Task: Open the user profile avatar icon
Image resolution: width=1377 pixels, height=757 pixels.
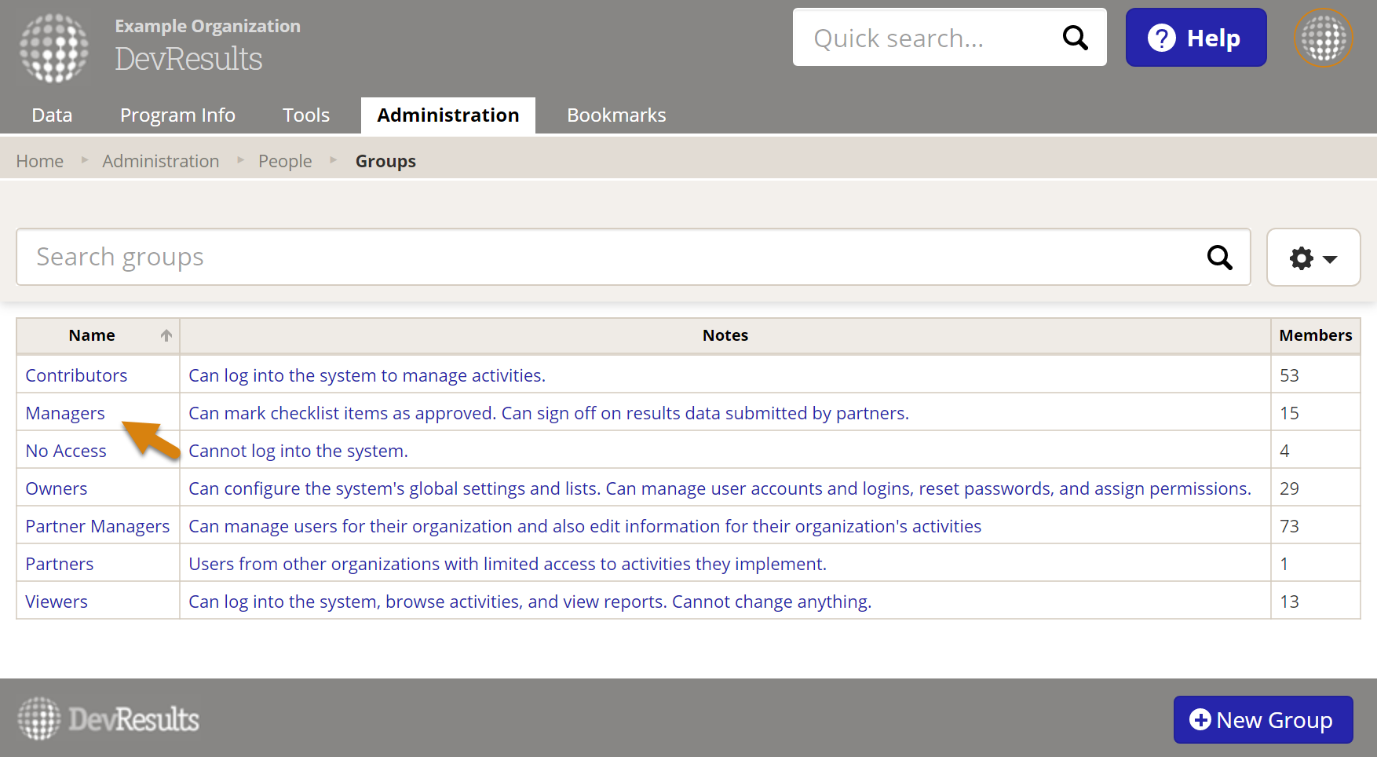Action: pos(1324,38)
